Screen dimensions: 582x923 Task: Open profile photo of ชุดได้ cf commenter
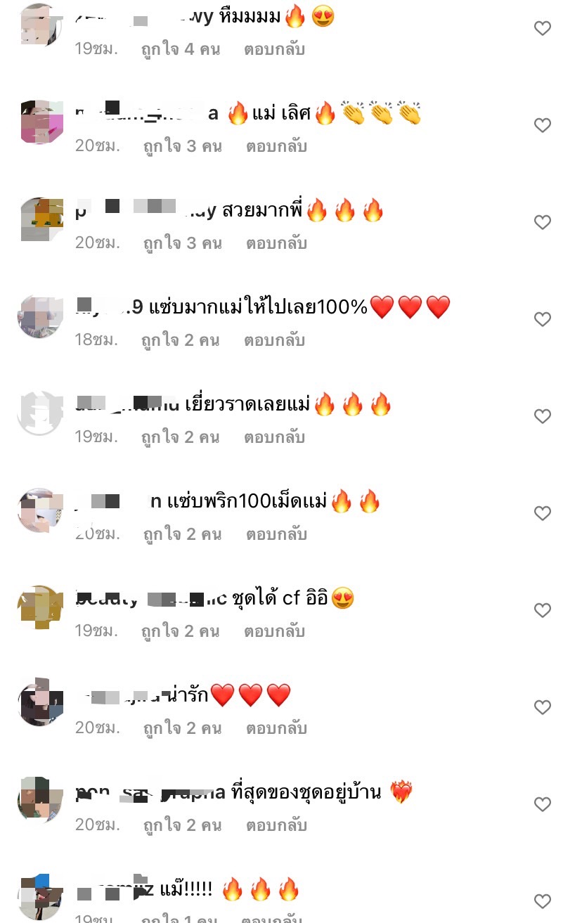[x=40, y=607]
